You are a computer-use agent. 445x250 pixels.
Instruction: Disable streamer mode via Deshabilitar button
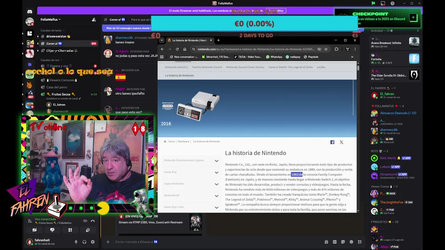pyautogui.click(x=276, y=11)
